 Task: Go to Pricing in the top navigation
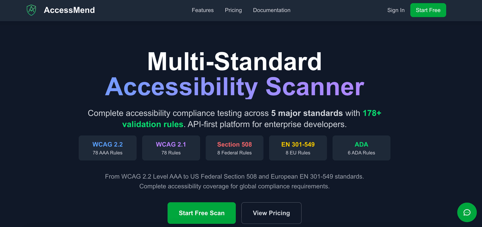[233, 10]
